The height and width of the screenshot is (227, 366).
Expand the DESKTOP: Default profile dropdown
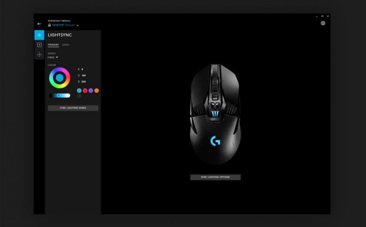click(78, 25)
